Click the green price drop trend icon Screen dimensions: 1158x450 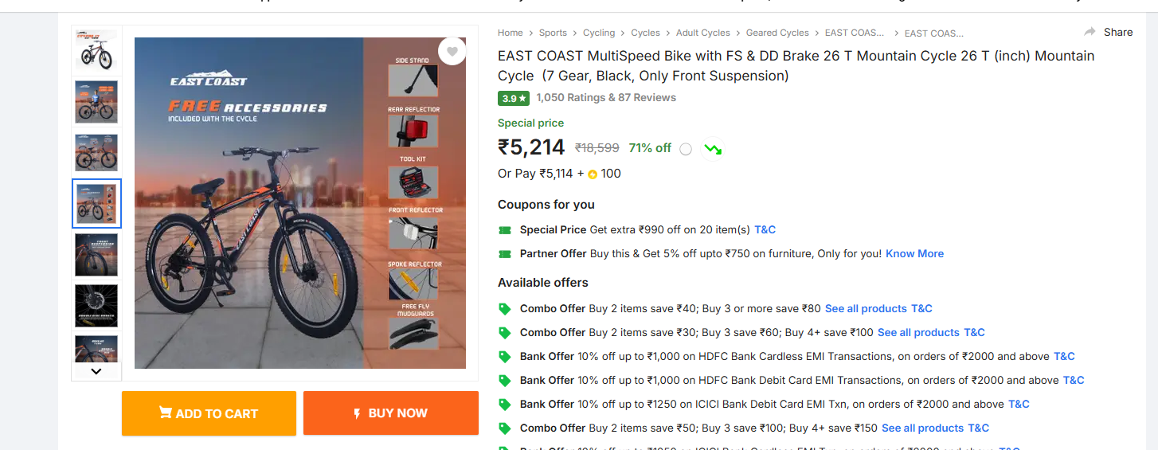(713, 149)
